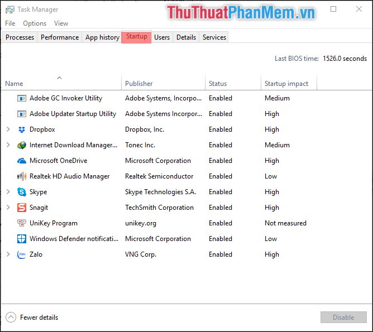Viewport: 373px width, 332px height.
Task: Click the Realtek HD Audio speaker icon
Action: point(22,176)
